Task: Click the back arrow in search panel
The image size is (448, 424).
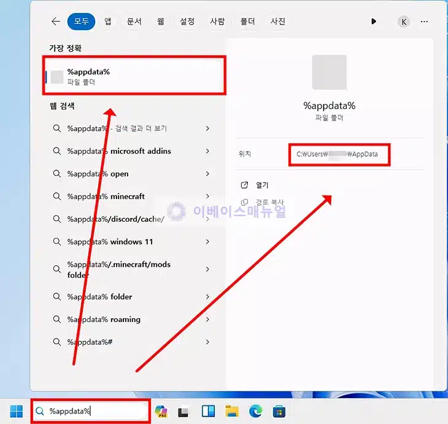Action: pos(56,22)
